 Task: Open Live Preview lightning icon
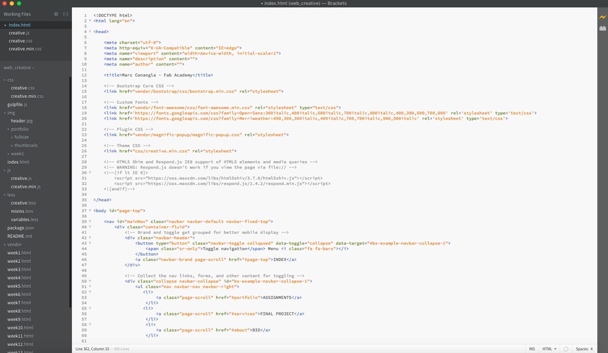(602, 17)
